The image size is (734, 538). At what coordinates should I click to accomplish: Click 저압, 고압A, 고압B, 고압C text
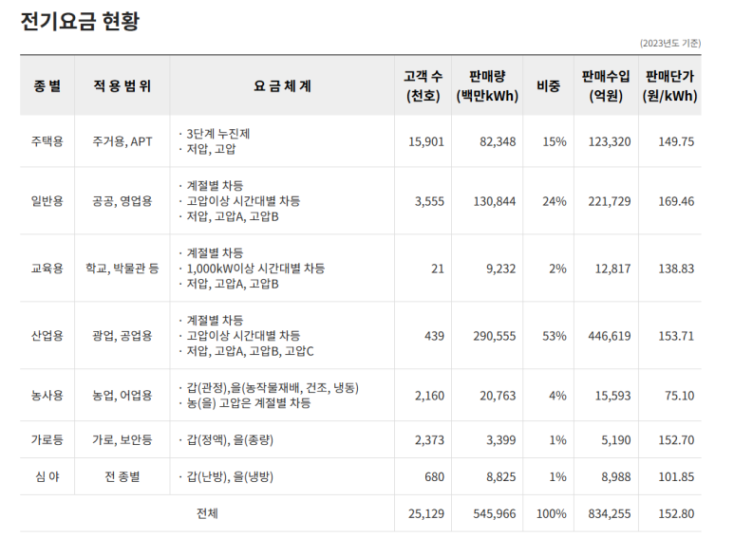coord(250,351)
